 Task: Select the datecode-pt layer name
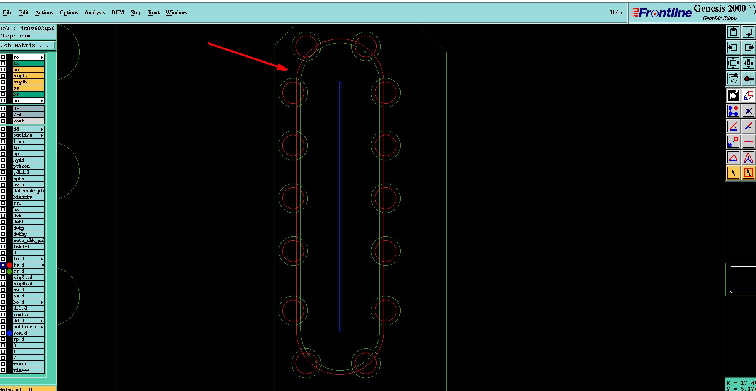(x=28, y=191)
